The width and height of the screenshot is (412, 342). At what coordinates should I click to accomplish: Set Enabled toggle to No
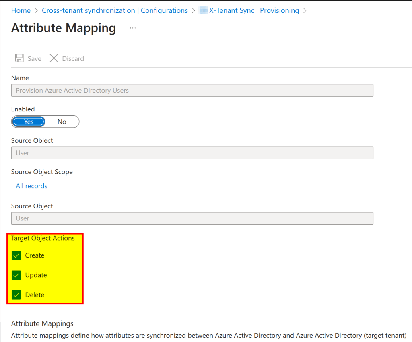62,122
